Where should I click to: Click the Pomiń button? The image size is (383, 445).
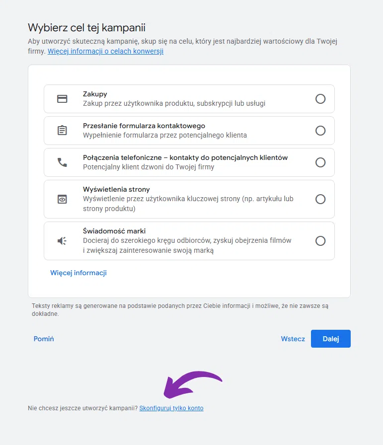(43, 339)
